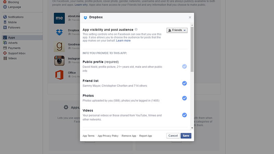Uncheck Videos permission

point(184,115)
